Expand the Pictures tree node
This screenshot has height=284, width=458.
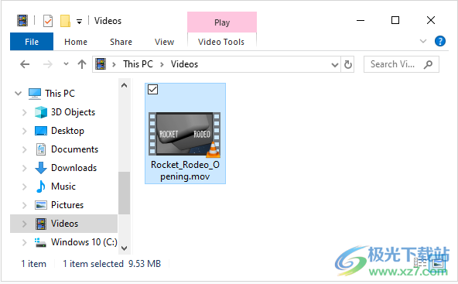[x=25, y=205]
